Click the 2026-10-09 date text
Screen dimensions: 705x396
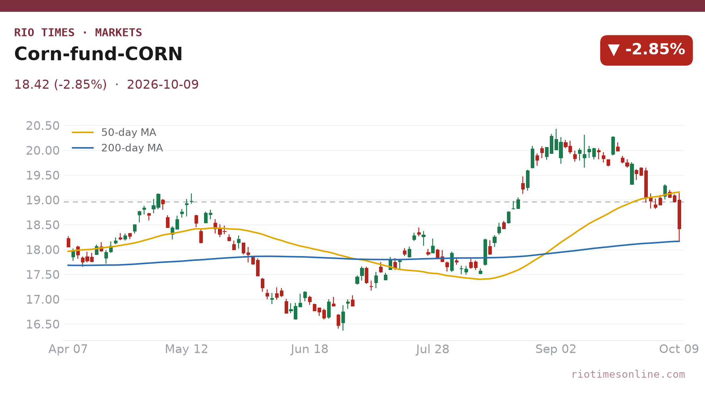(x=163, y=84)
